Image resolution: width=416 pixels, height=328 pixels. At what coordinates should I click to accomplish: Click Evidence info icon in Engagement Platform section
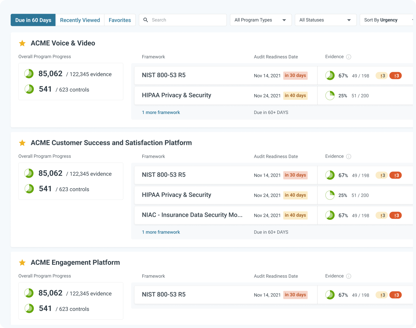pyautogui.click(x=349, y=276)
